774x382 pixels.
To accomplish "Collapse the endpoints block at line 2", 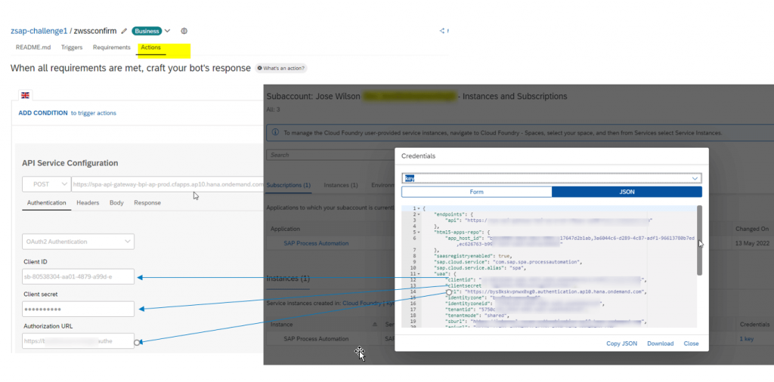I will tap(419, 215).
